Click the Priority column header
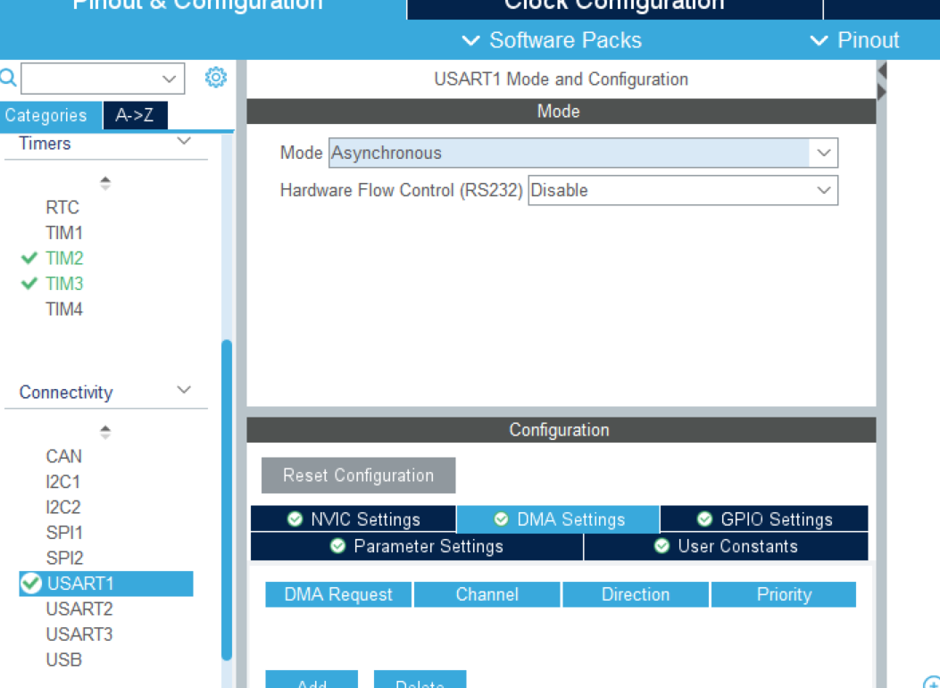940x688 pixels. click(784, 594)
